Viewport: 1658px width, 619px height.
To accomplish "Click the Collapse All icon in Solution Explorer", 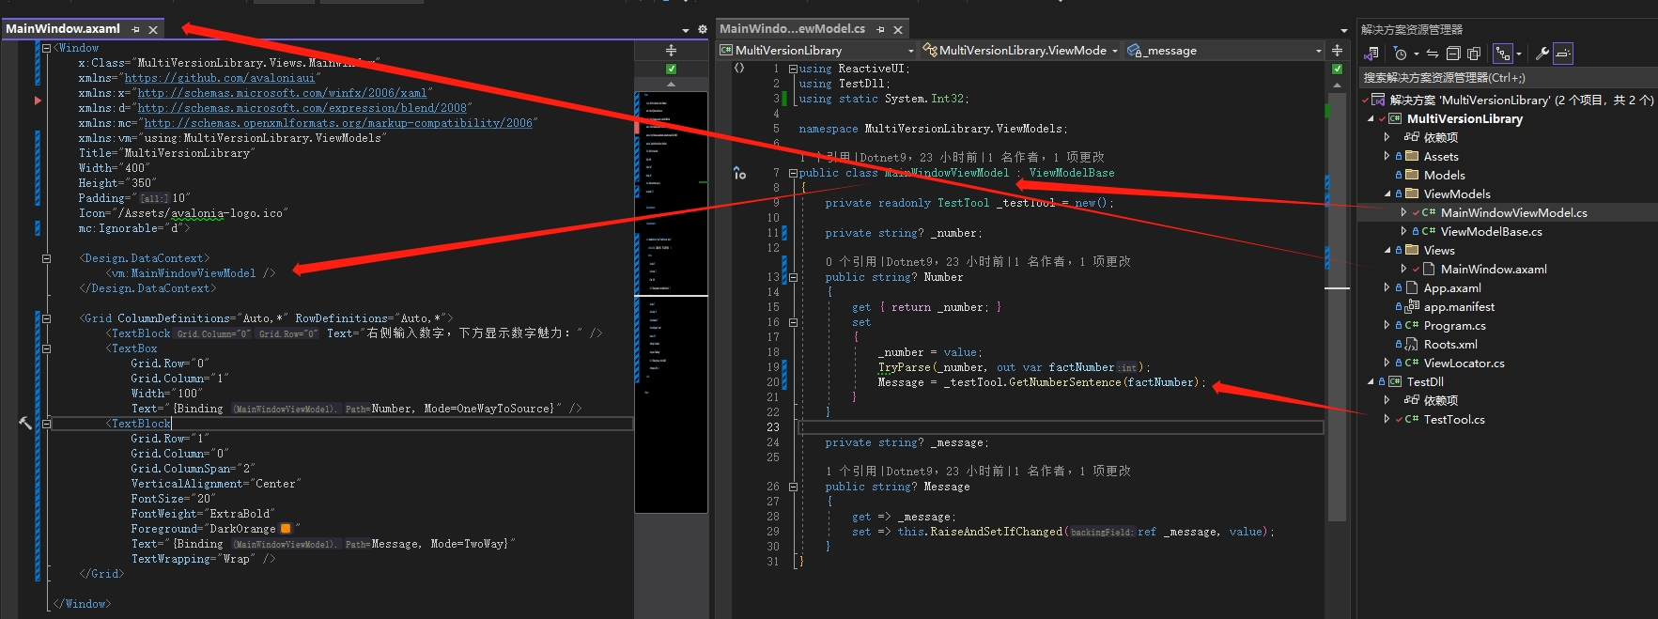I will (x=1453, y=54).
